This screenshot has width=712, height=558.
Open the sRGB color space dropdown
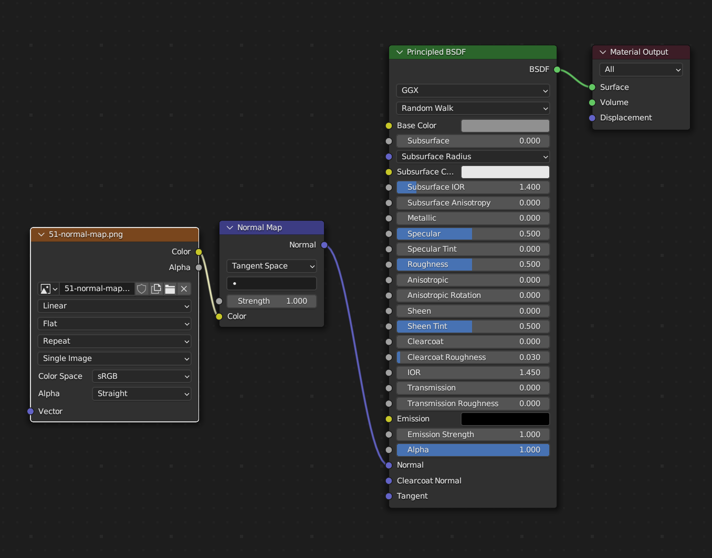click(x=142, y=376)
